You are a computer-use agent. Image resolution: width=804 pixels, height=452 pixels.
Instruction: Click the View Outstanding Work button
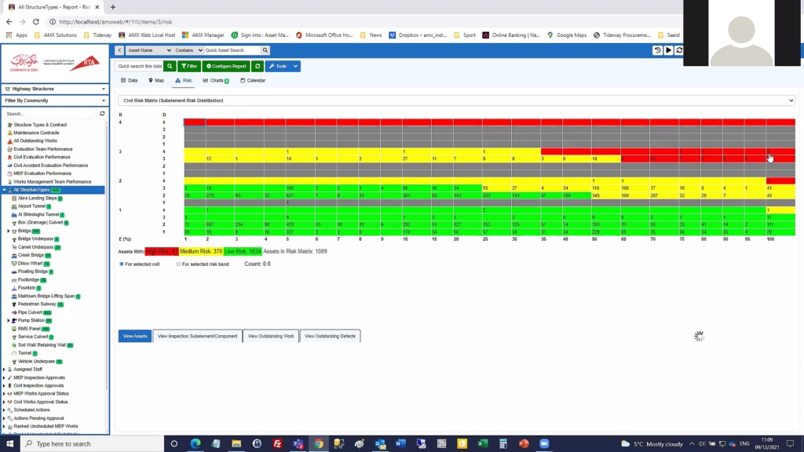[x=271, y=336]
